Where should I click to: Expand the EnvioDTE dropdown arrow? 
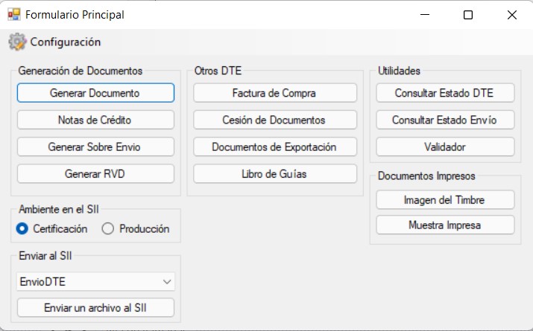[x=166, y=281]
